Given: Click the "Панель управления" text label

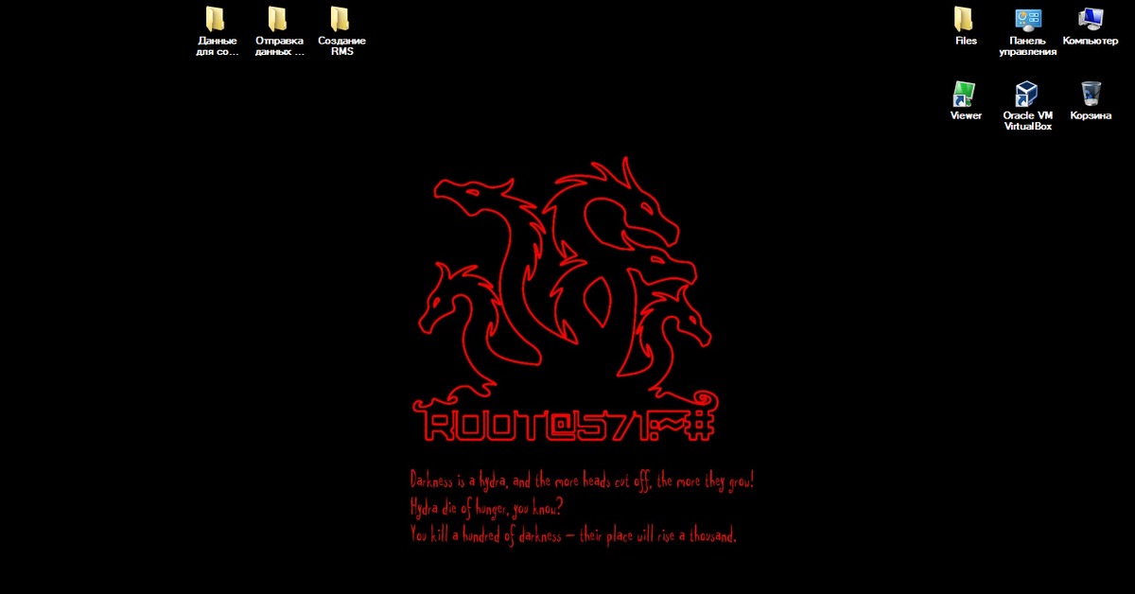Looking at the screenshot, I should coord(1027,46).
